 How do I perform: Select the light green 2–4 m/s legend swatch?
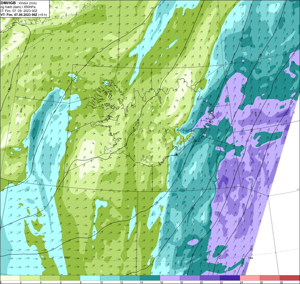[30, 278]
